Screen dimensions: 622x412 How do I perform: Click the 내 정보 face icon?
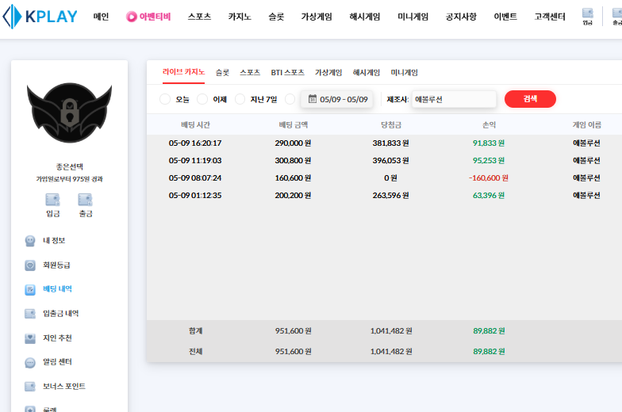point(30,241)
